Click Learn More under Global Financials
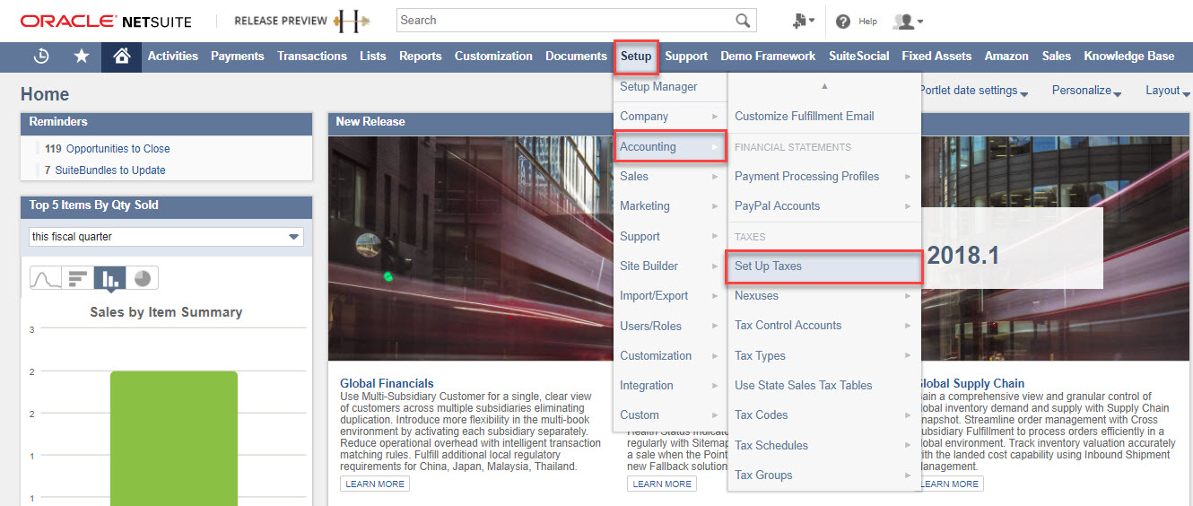This screenshot has width=1193, height=506. point(375,484)
